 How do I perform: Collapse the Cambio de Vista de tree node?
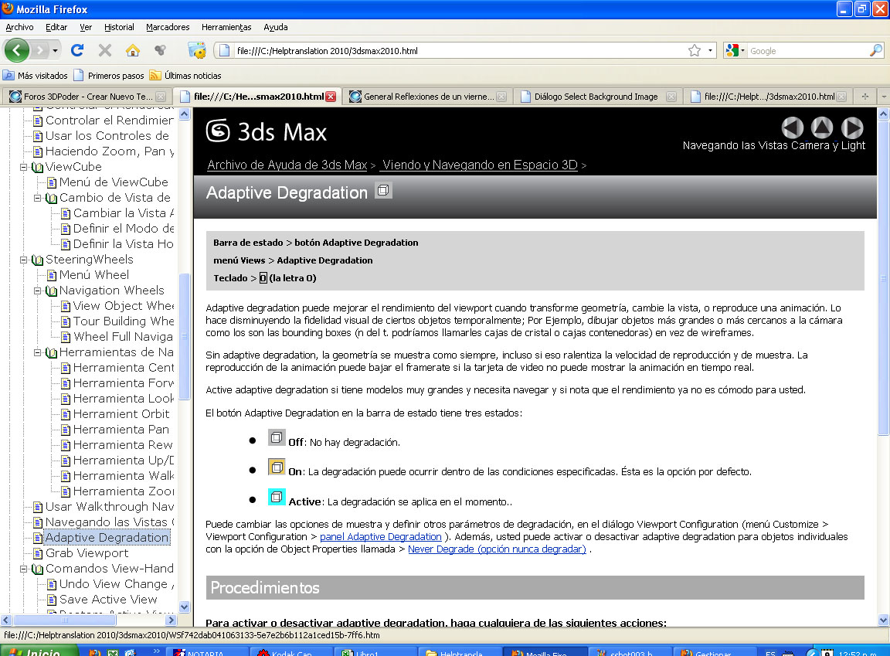[37, 198]
